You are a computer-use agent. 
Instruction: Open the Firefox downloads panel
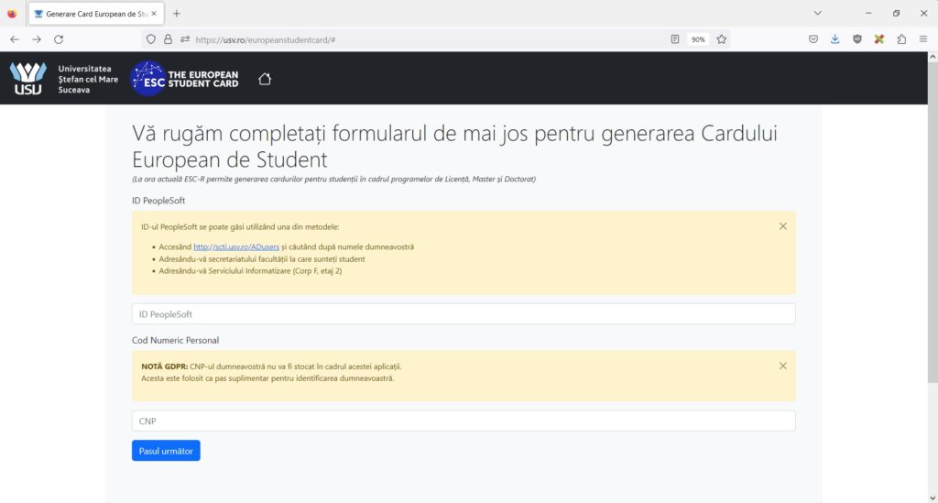(834, 39)
